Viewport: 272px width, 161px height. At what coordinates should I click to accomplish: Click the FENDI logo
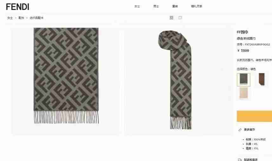(x=17, y=7)
